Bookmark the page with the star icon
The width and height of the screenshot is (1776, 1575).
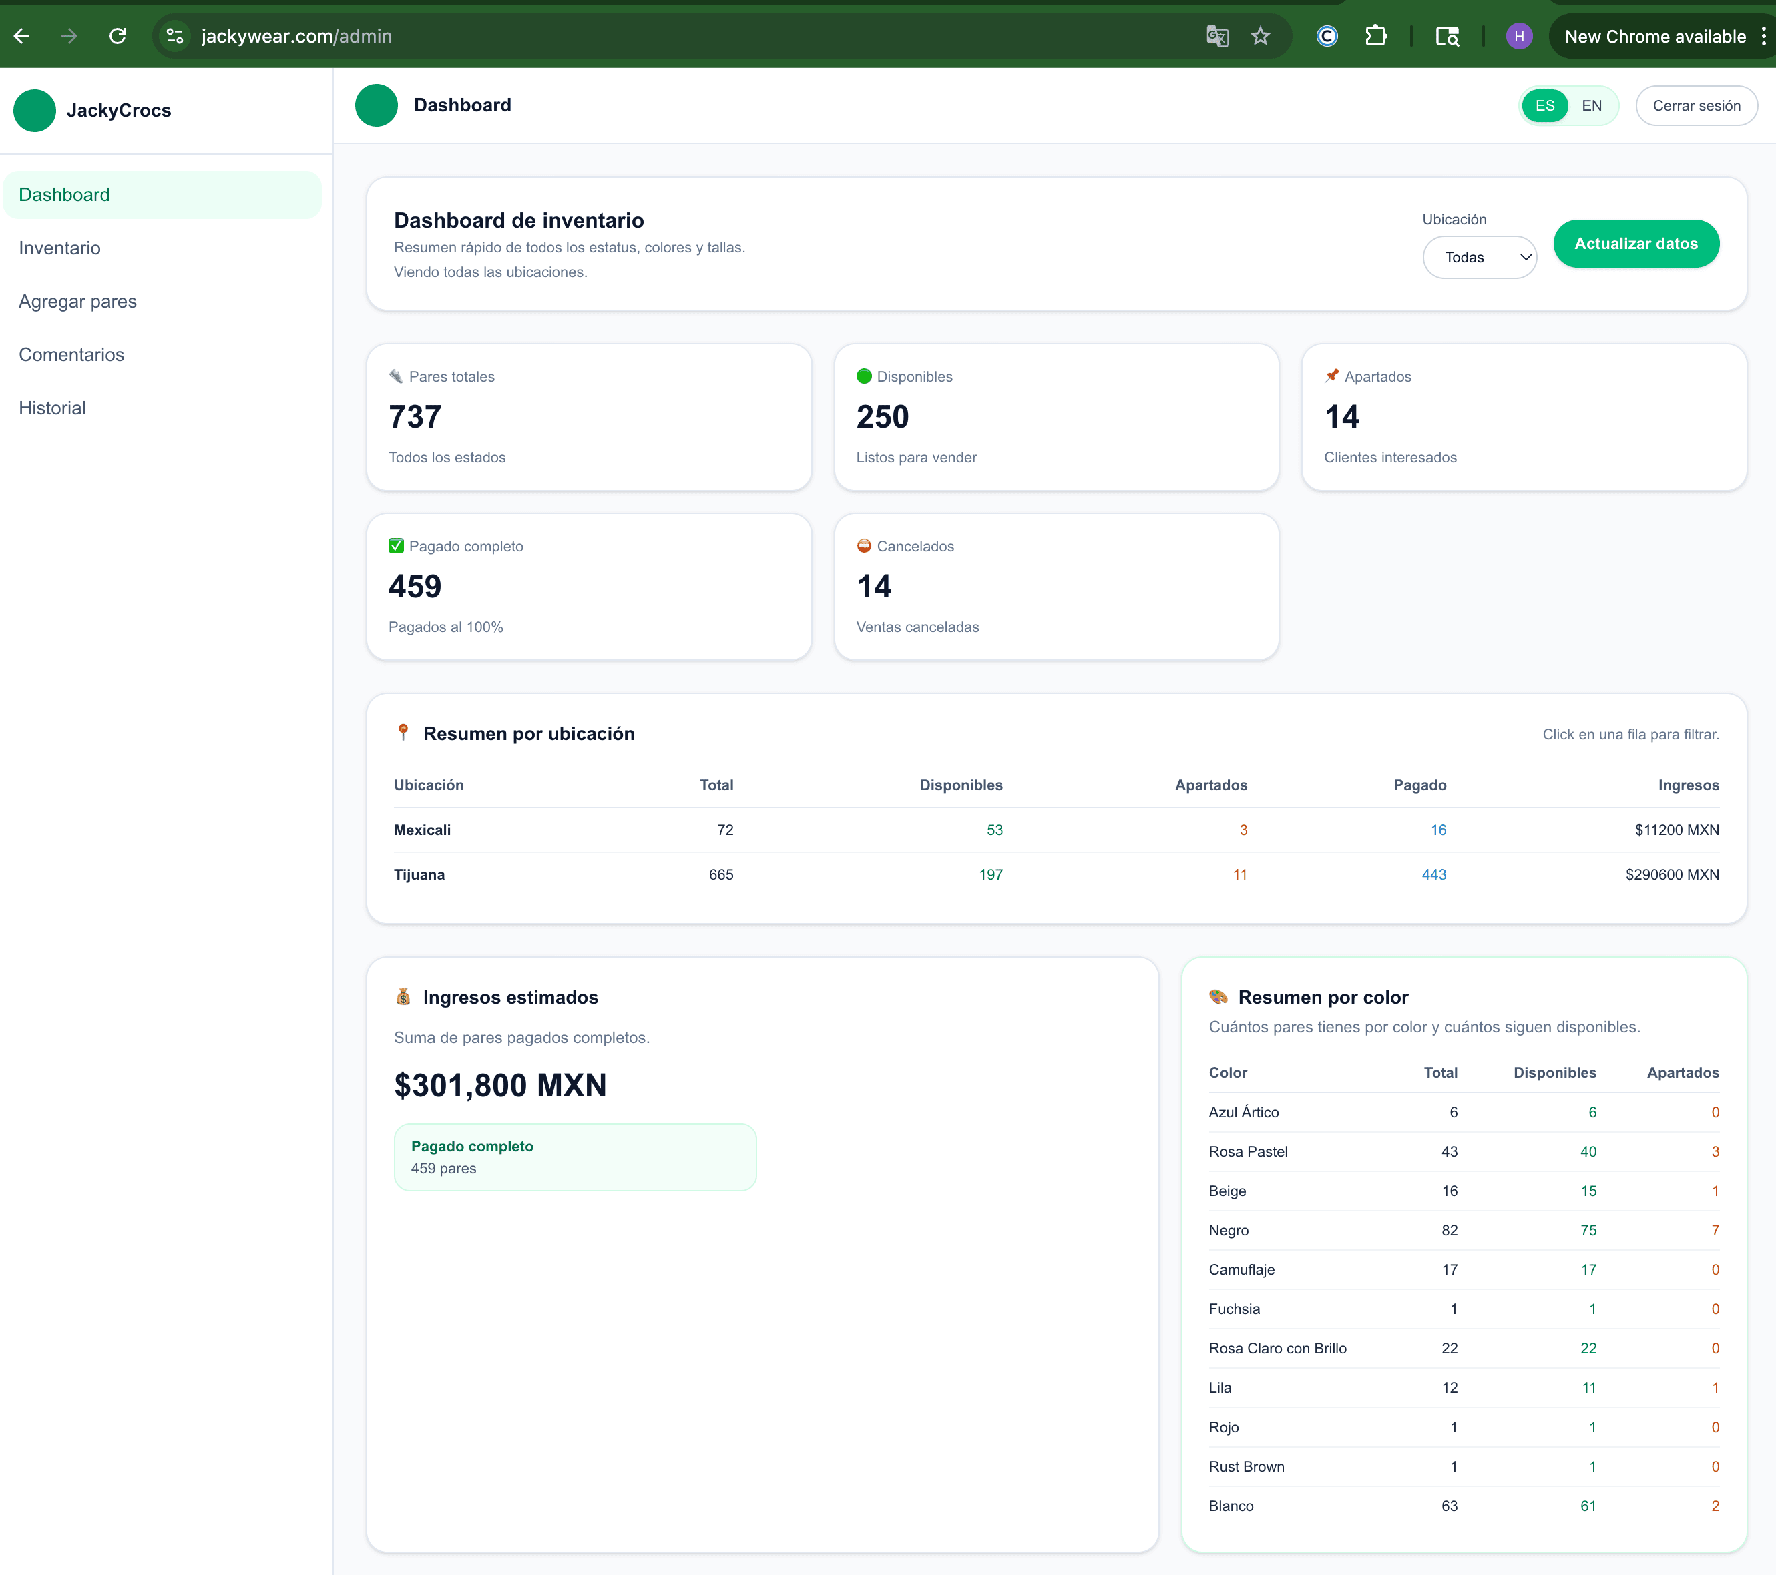click(1260, 35)
